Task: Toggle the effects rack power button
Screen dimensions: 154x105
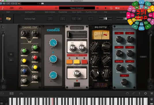Action: (11, 54)
